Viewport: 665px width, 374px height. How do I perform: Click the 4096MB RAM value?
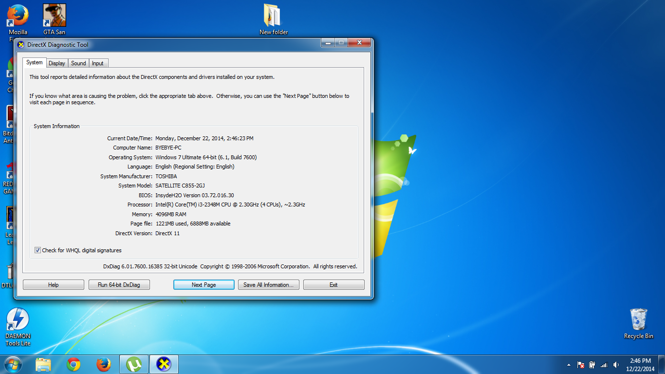point(171,214)
